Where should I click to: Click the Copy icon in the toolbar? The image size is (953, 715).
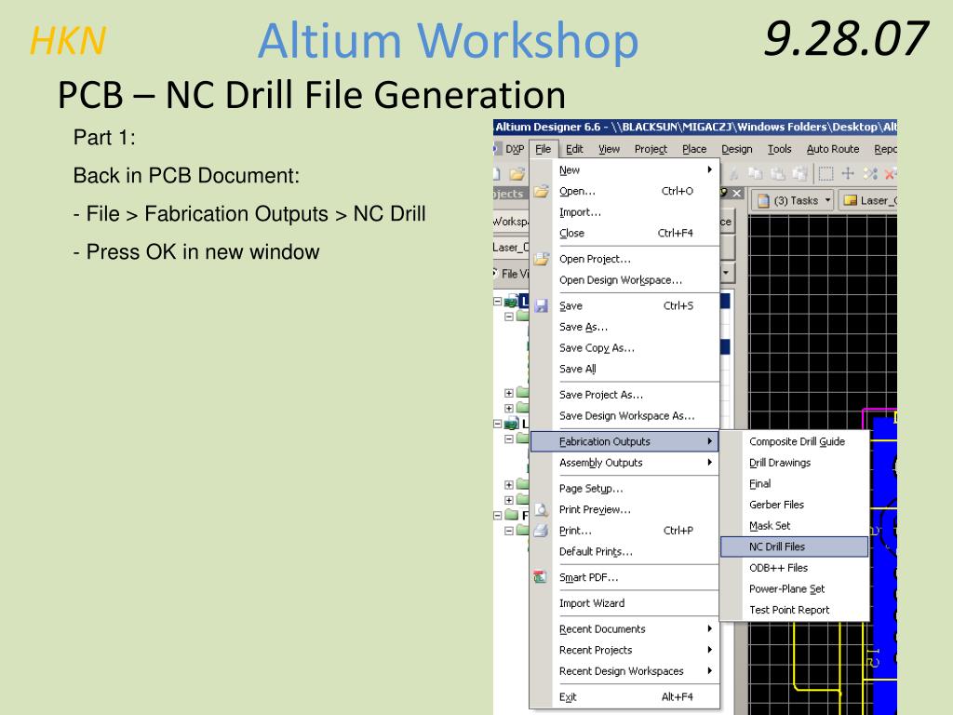click(x=756, y=174)
